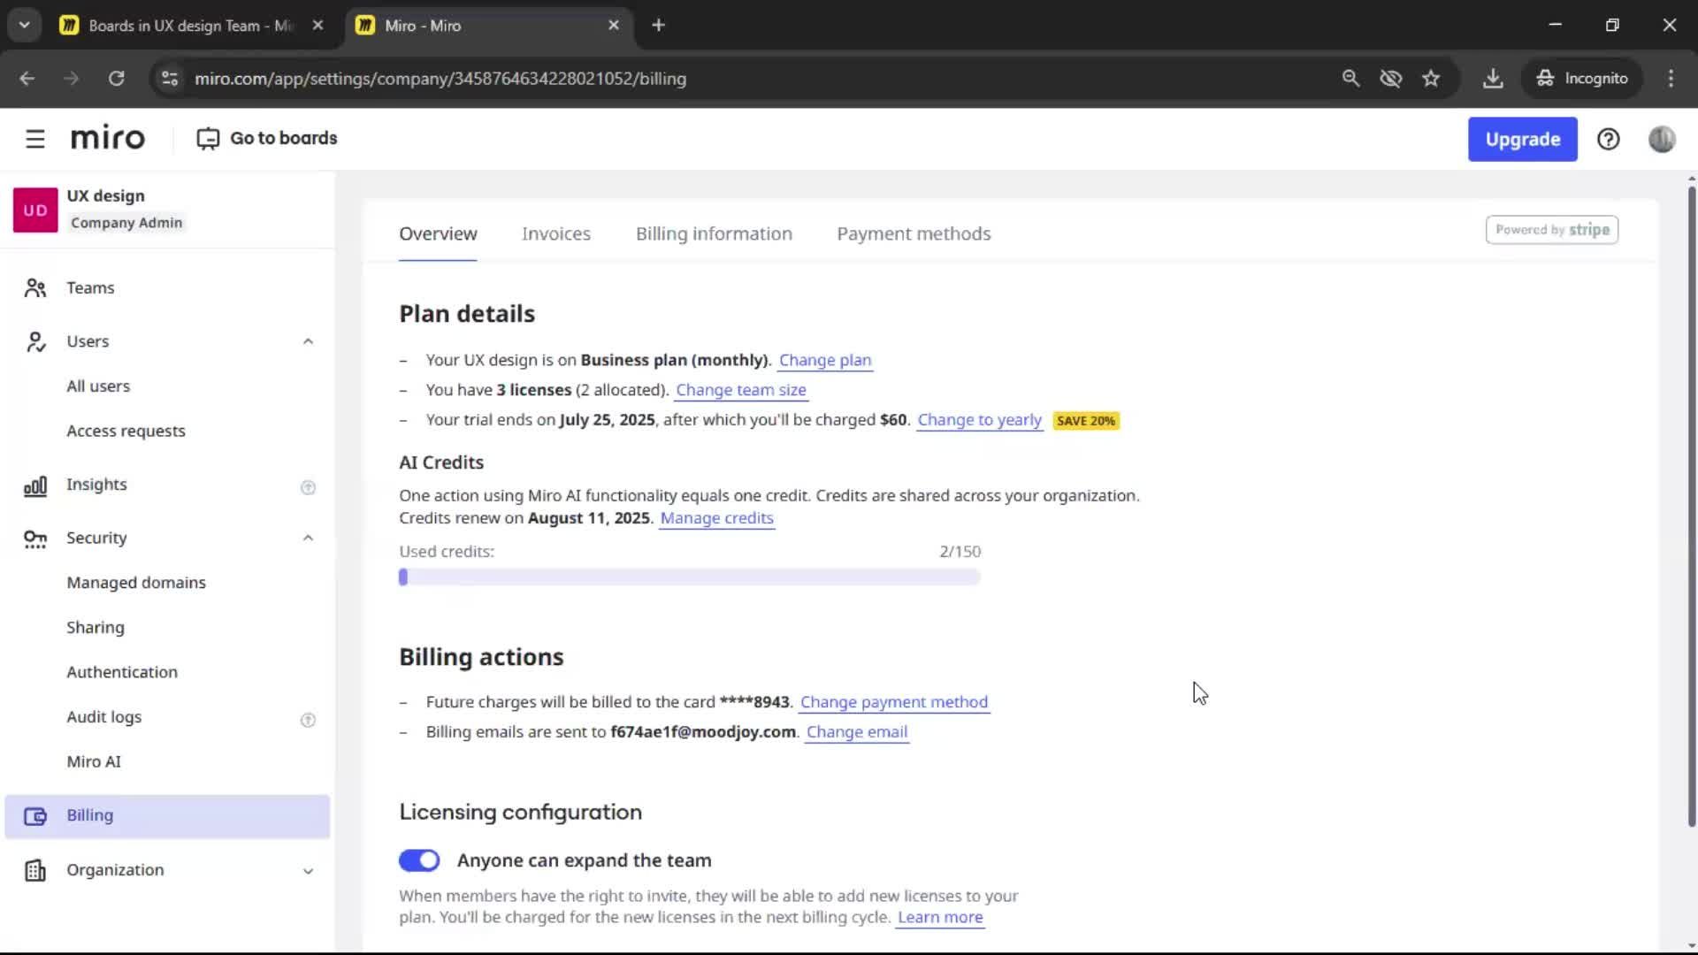Expand the Organization section
Viewport: 1698px width, 955px height.
[x=308, y=871]
